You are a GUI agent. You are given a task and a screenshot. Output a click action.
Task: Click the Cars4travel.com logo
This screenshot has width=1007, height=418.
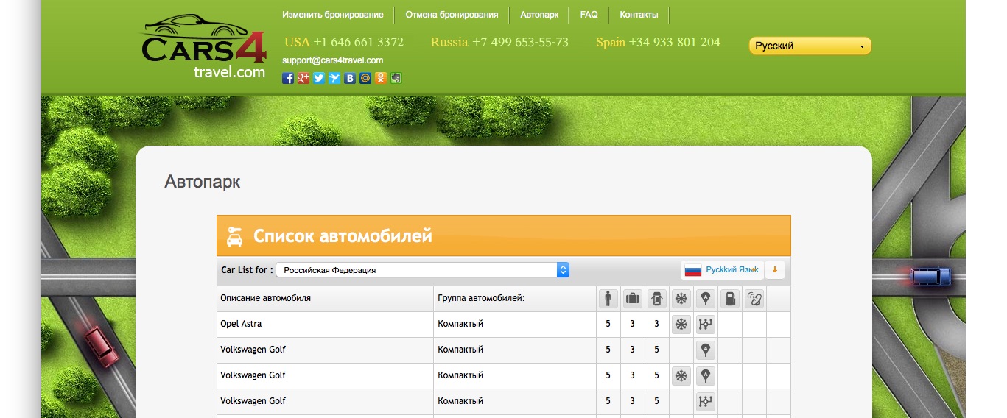[203, 46]
